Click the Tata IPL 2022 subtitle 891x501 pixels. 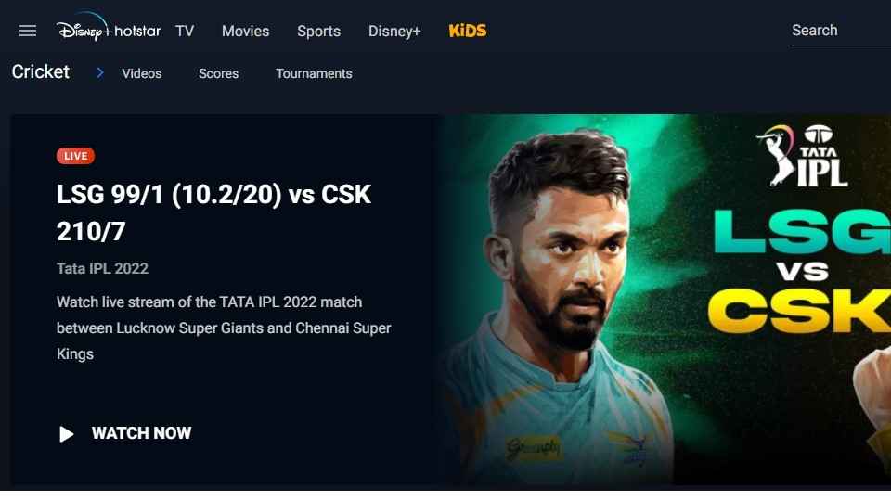(x=102, y=269)
